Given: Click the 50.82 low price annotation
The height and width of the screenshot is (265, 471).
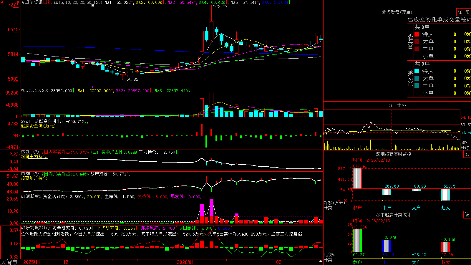Looking at the screenshot, I should [x=132, y=79].
